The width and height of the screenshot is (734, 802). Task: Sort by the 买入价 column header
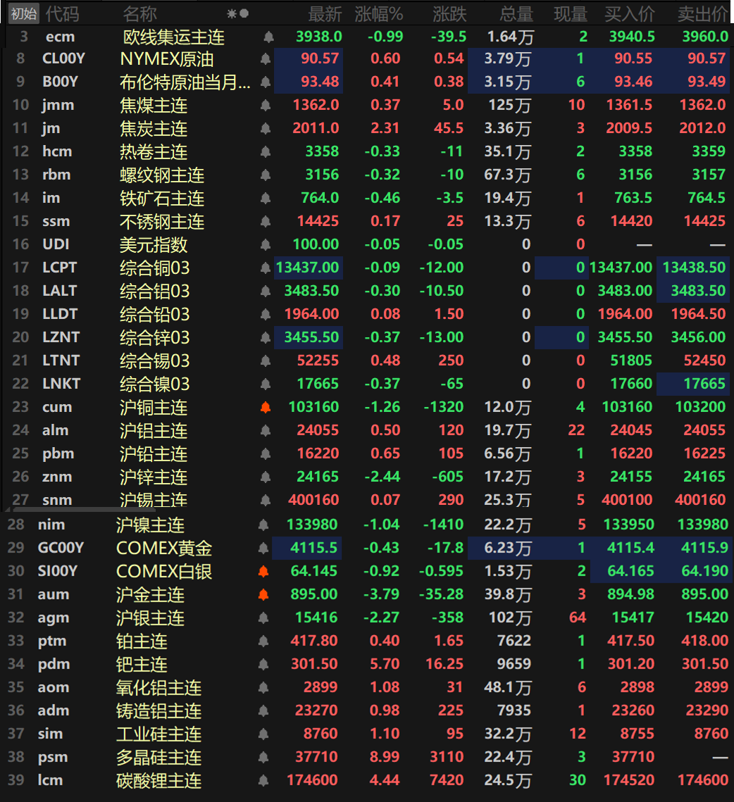[x=629, y=14]
